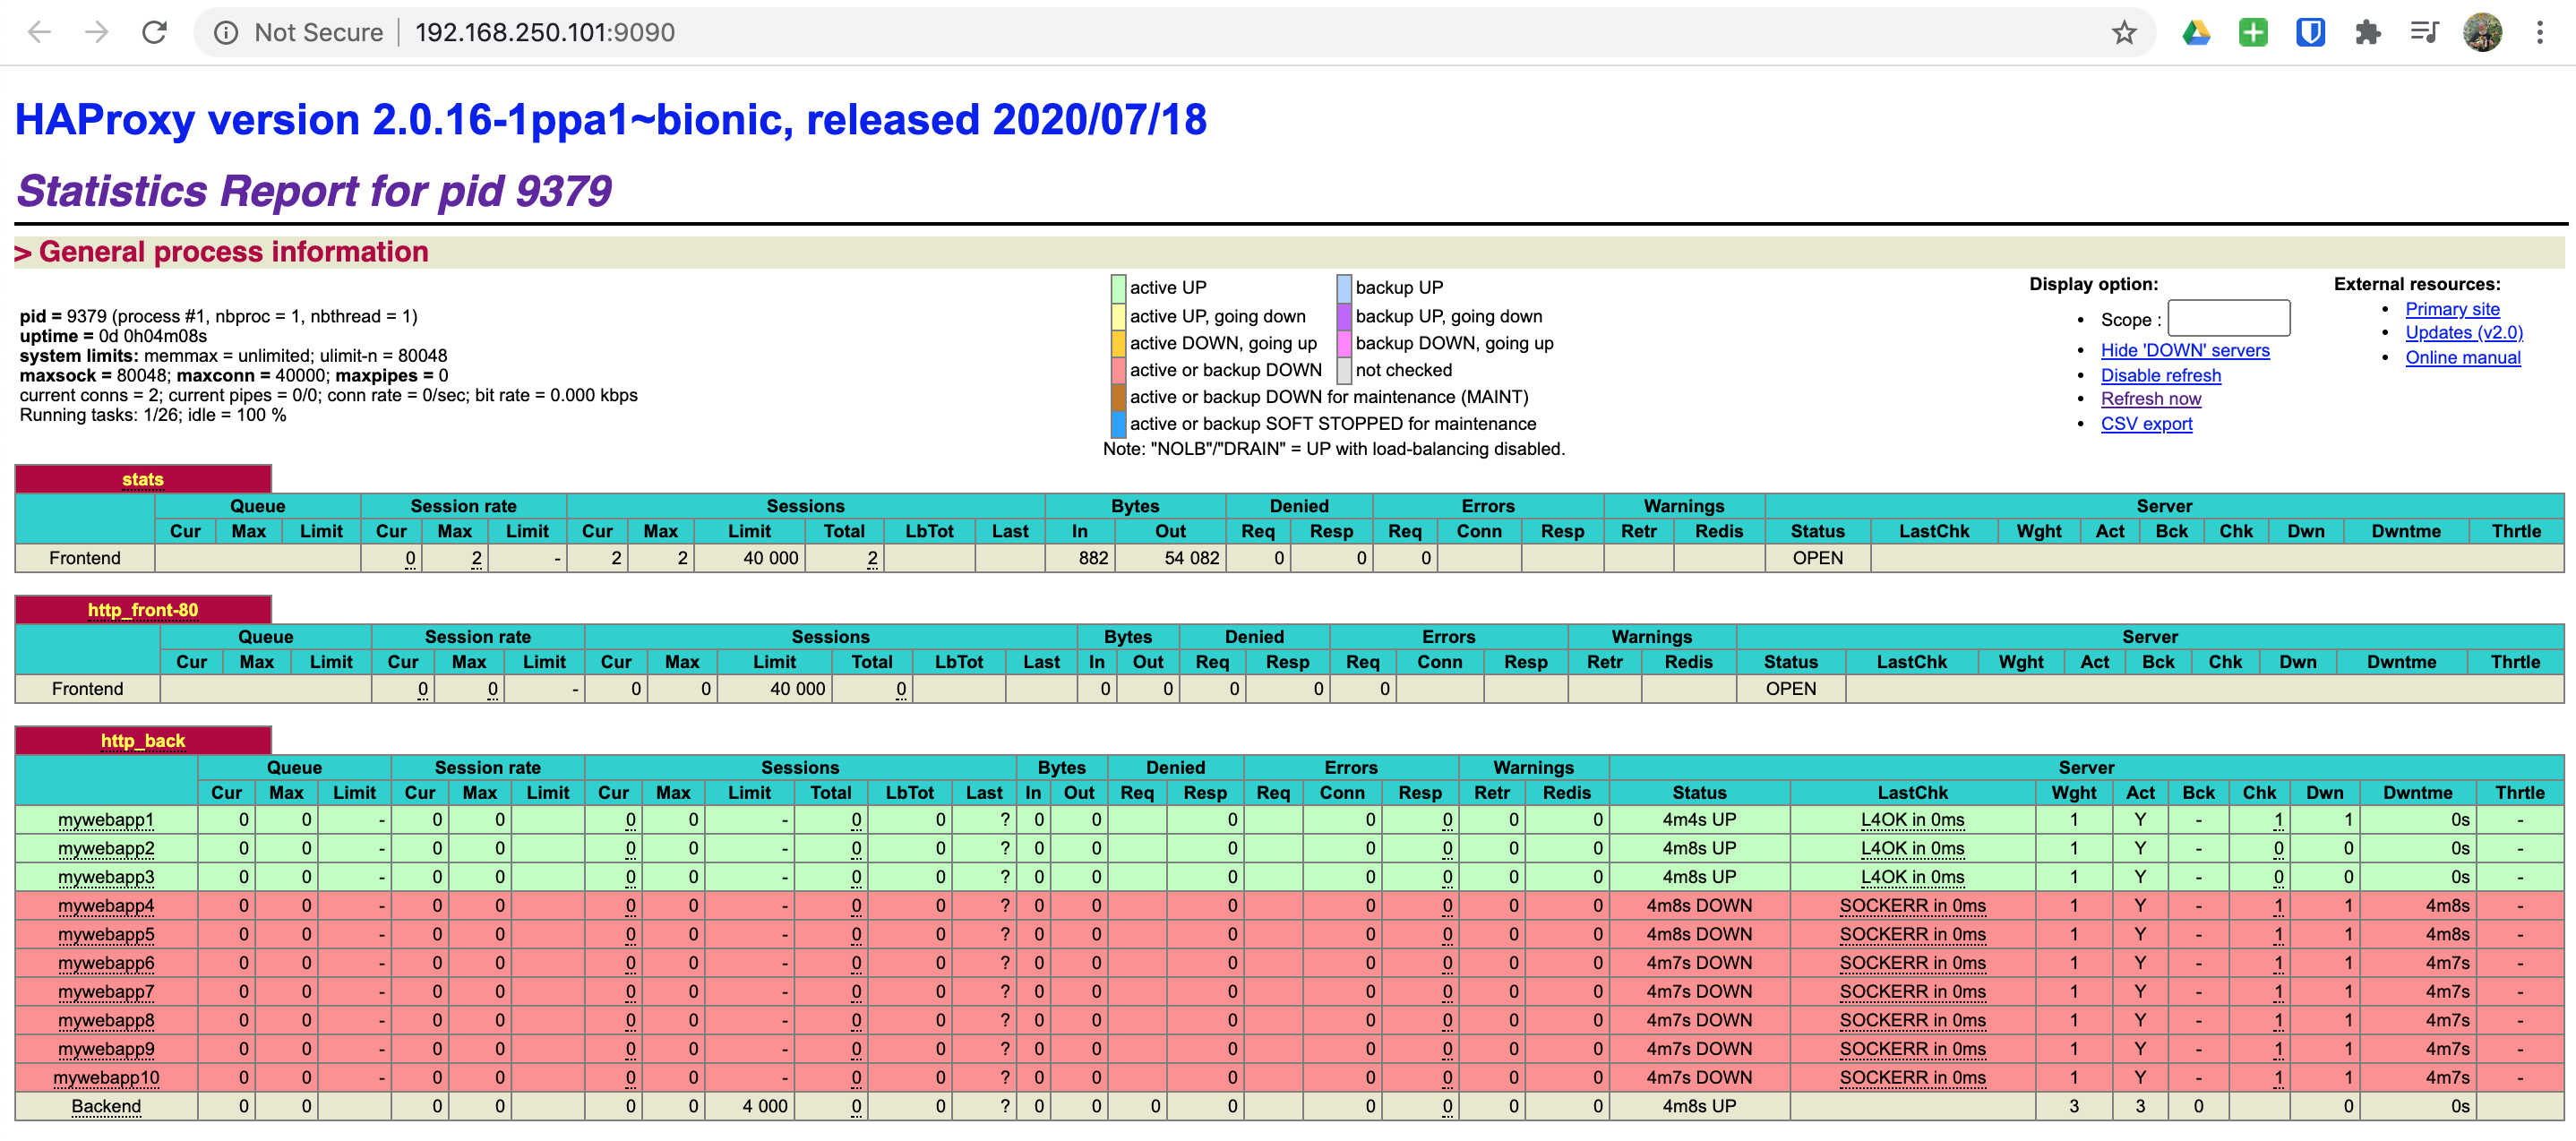Click '4m7s DOWN' status of mywebapp8
The height and width of the screenshot is (1141, 2576).
[x=1699, y=1021]
